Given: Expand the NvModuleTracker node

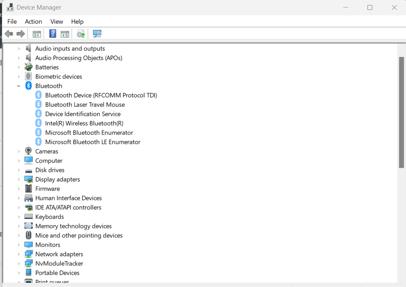Looking at the screenshot, I should tap(19, 263).
